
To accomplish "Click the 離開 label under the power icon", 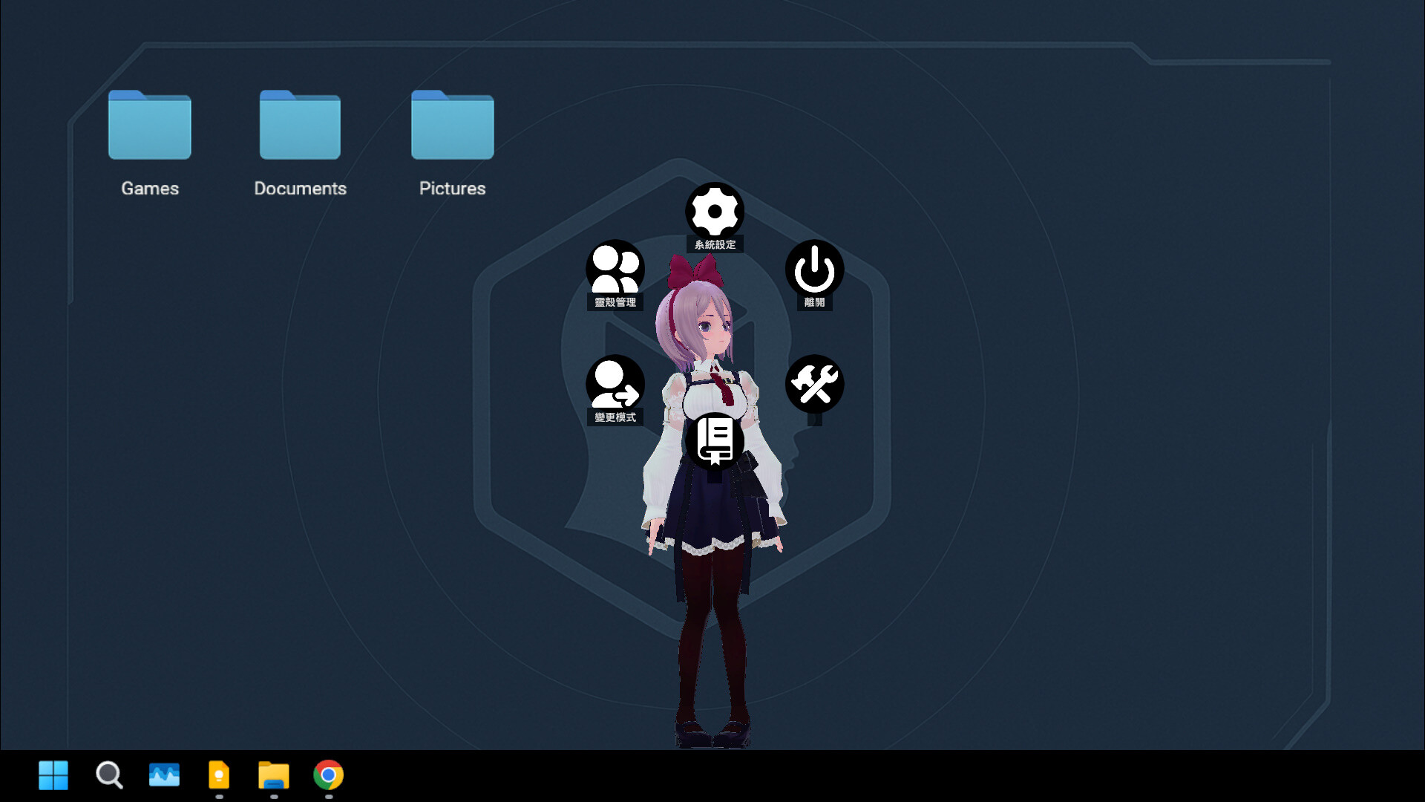I will 813,303.
